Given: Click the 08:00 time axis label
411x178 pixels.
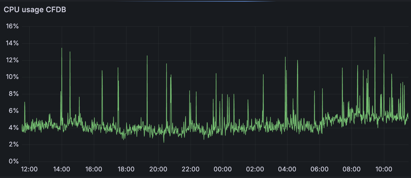Looking at the screenshot, I should 352,169.
